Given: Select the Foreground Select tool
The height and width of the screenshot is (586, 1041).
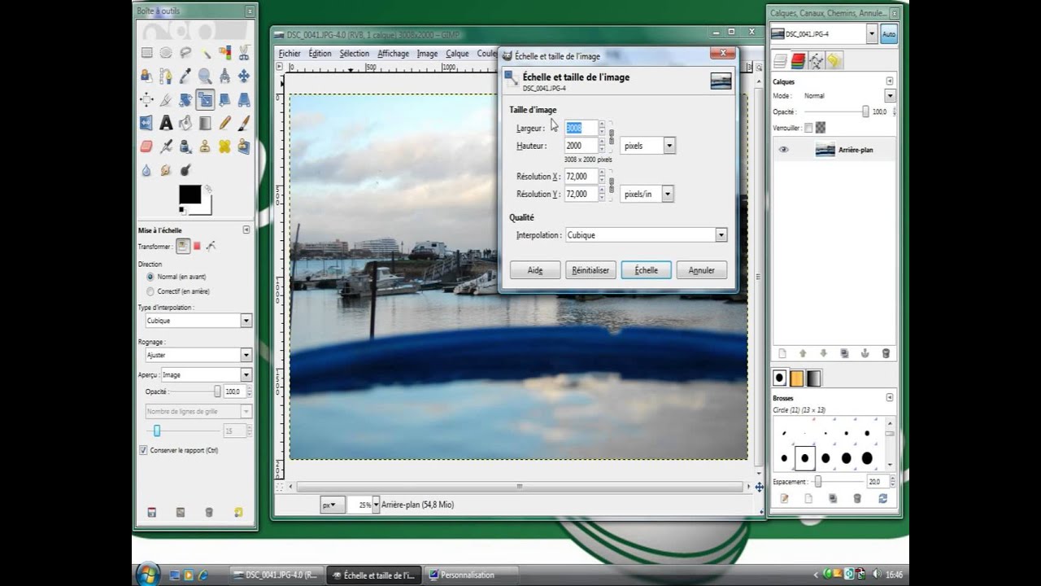Looking at the screenshot, I should pyautogui.click(x=146, y=76).
